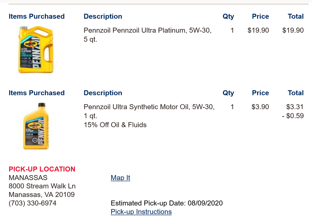The image size is (312, 221).
Task: Select the MANASSAS store name
Action: [x=28, y=178]
